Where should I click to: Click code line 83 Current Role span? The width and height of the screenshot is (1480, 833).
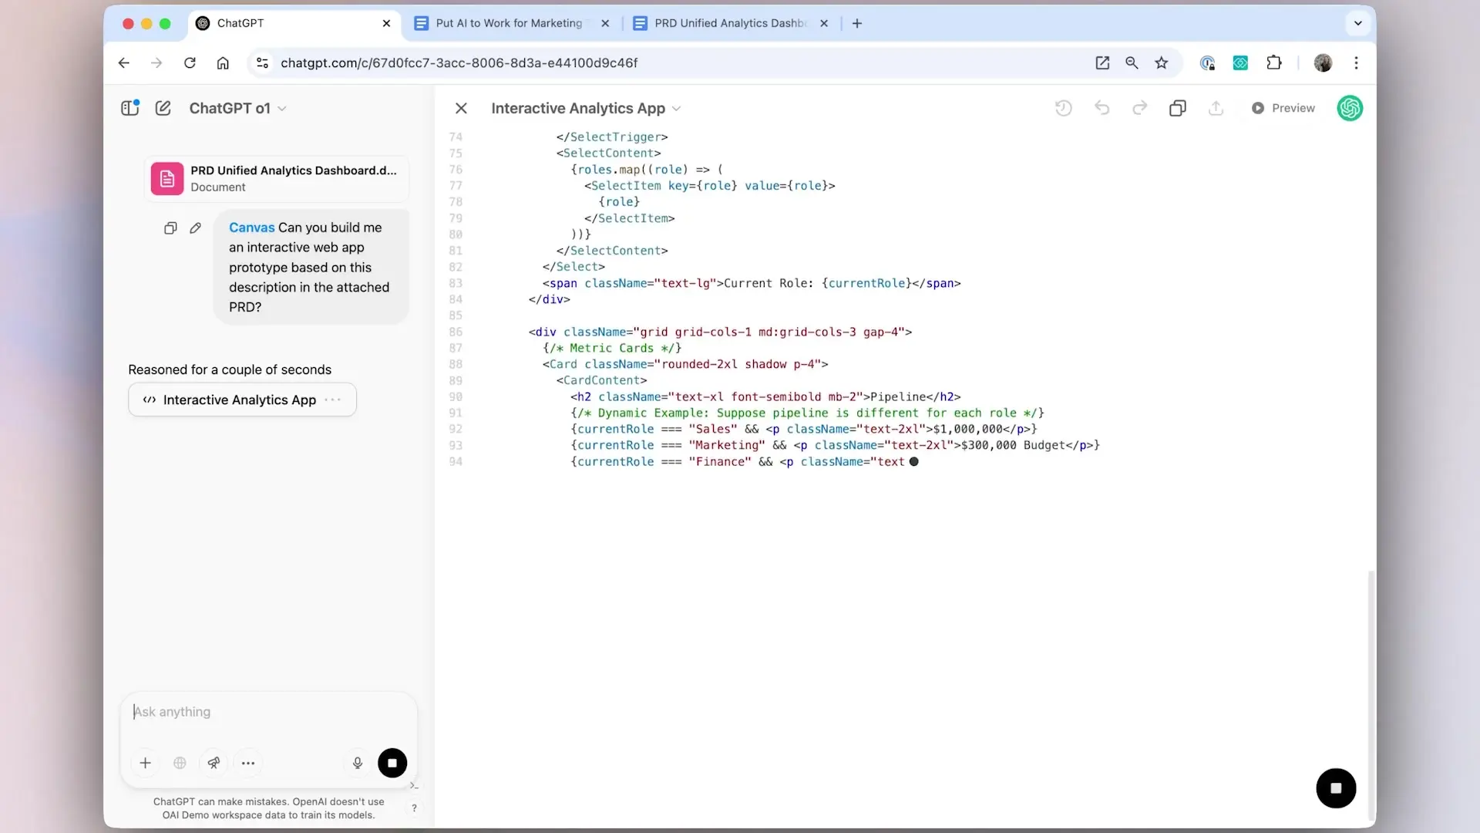pos(752,283)
